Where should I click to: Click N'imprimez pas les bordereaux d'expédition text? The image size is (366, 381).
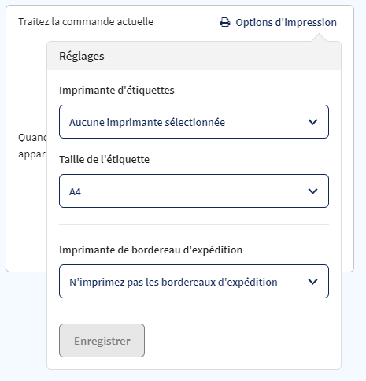pyautogui.click(x=173, y=283)
